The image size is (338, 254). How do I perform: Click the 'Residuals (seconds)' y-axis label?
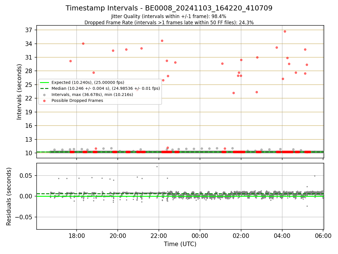[9, 196]
